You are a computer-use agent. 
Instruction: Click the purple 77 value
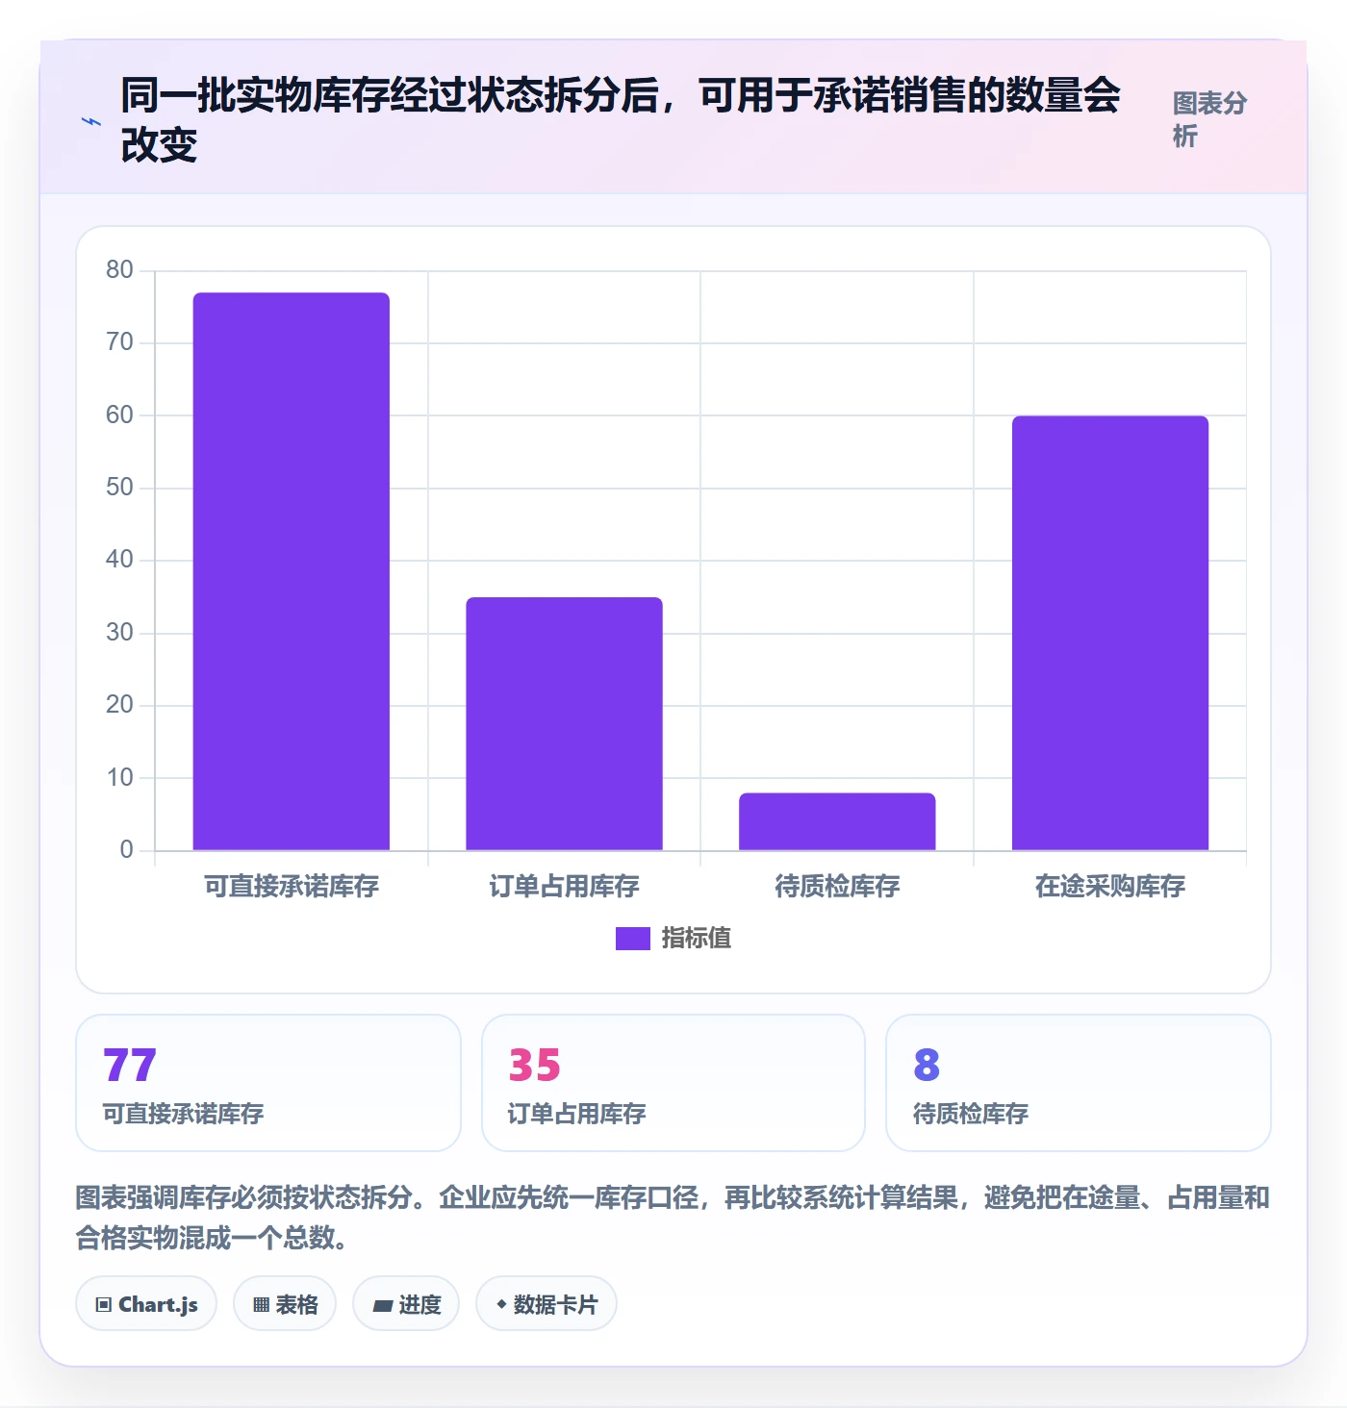pyautogui.click(x=130, y=1065)
